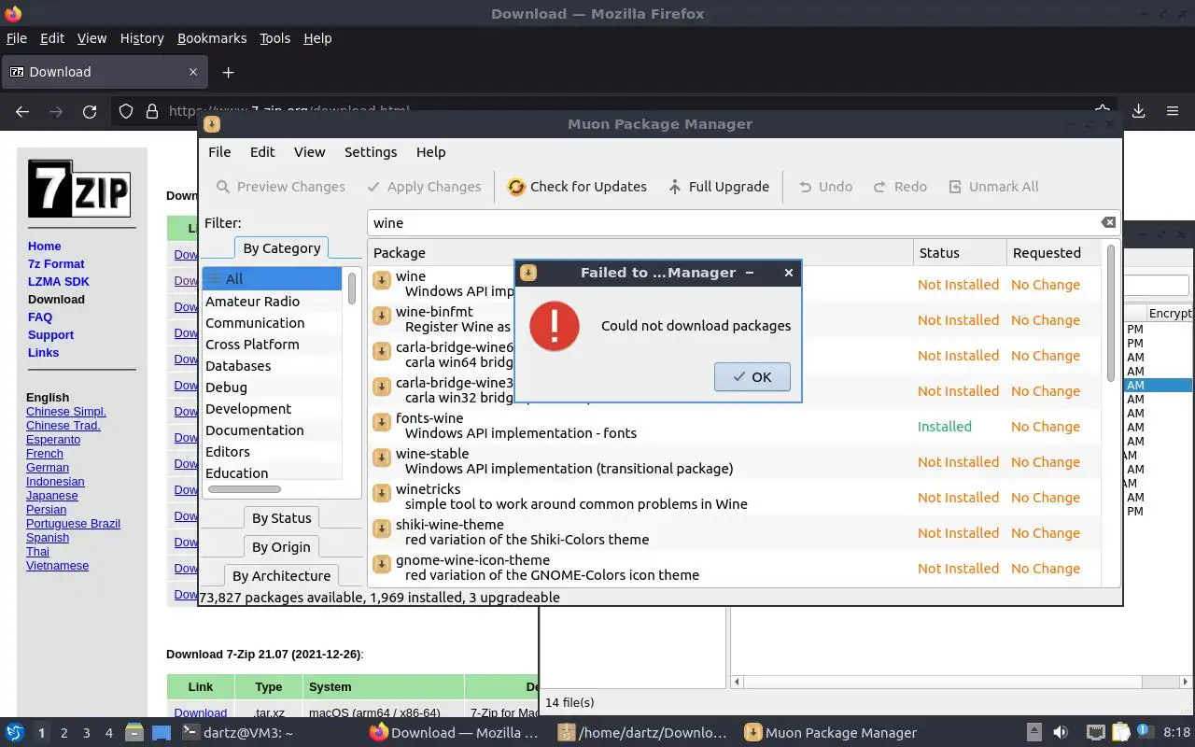This screenshot has height=747, width=1195.
Task: Select the Editors category
Action: point(273,452)
